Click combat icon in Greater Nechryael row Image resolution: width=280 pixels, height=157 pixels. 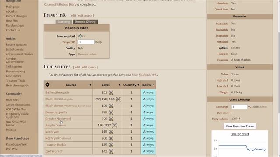point(111,119)
